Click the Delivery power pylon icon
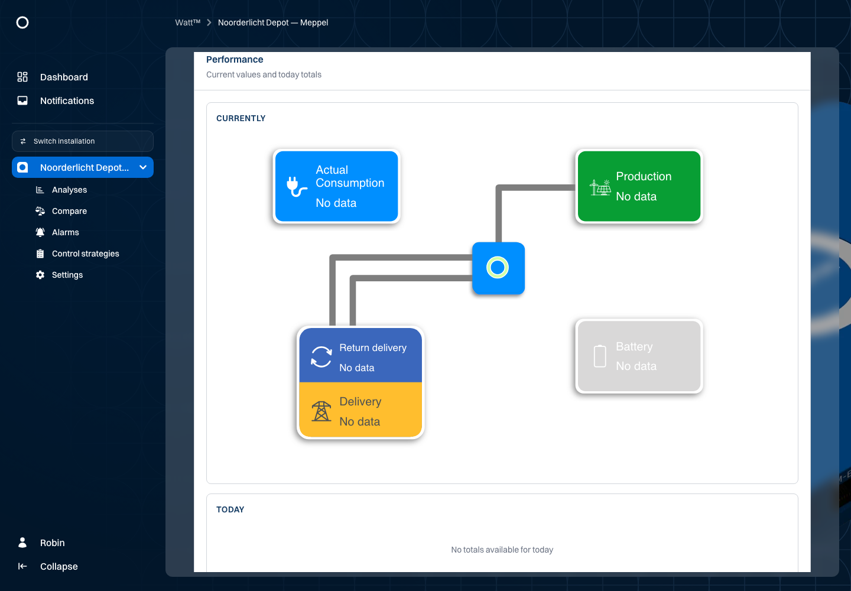 [x=321, y=411]
